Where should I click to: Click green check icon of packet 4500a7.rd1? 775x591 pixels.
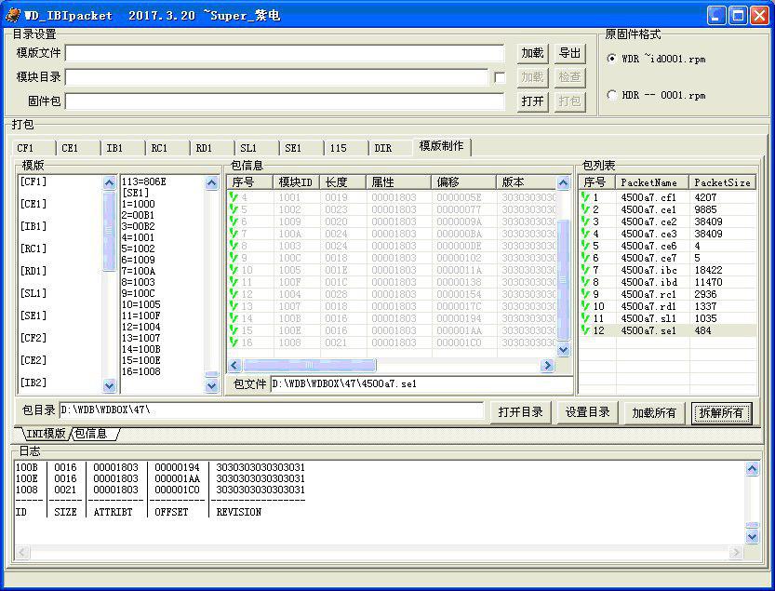pyautogui.click(x=585, y=306)
